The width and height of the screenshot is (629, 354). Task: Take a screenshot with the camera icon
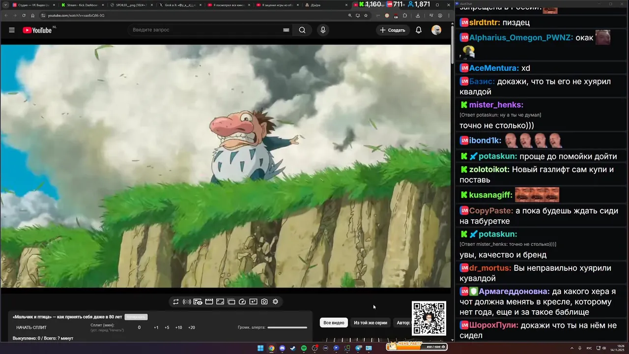pos(264,301)
